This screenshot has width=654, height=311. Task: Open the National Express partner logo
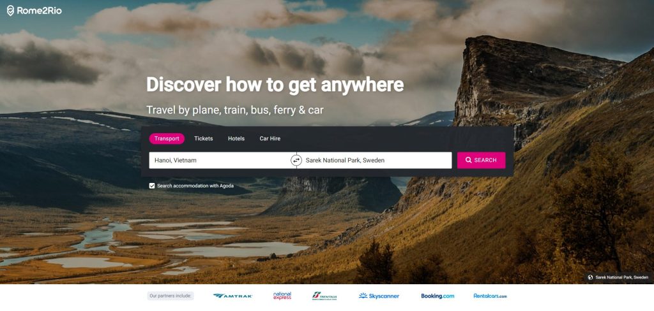click(x=282, y=296)
